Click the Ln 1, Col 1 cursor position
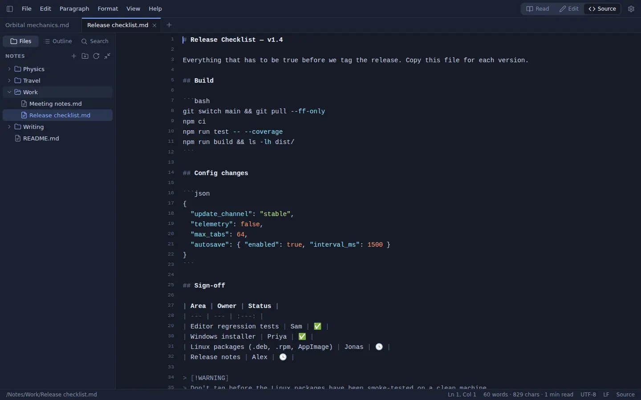The height and width of the screenshot is (400, 641). (462, 395)
